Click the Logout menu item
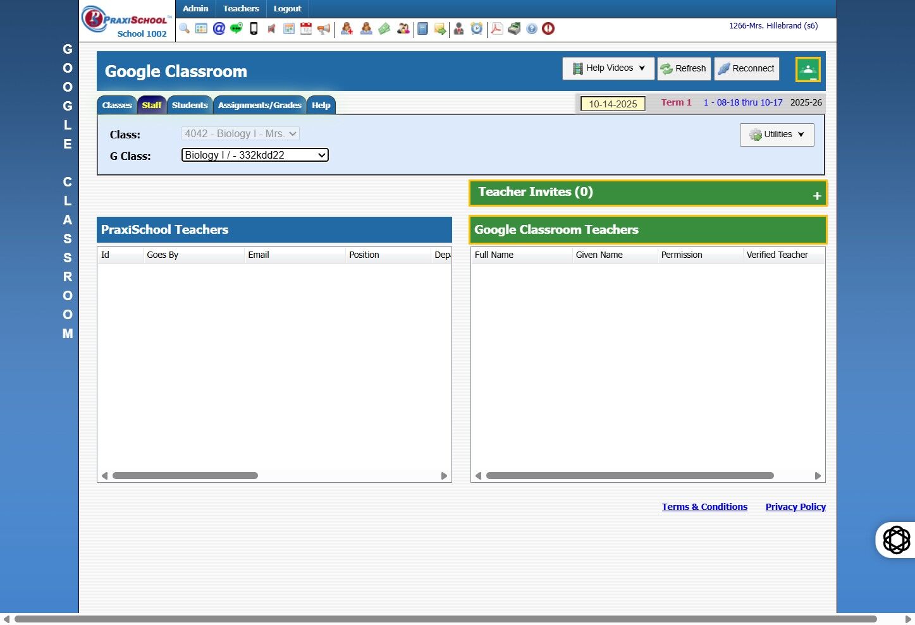915x625 pixels. [x=288, y=9]
